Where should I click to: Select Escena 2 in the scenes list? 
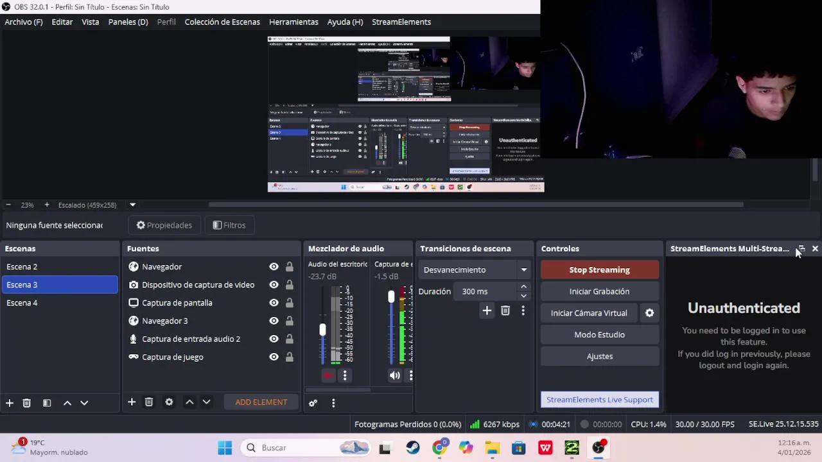(59, 267)
